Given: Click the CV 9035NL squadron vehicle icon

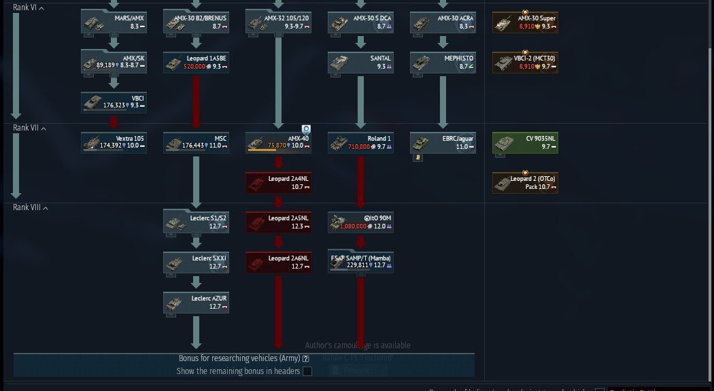Looking at the screenshot, I should [x=503, y=143].
